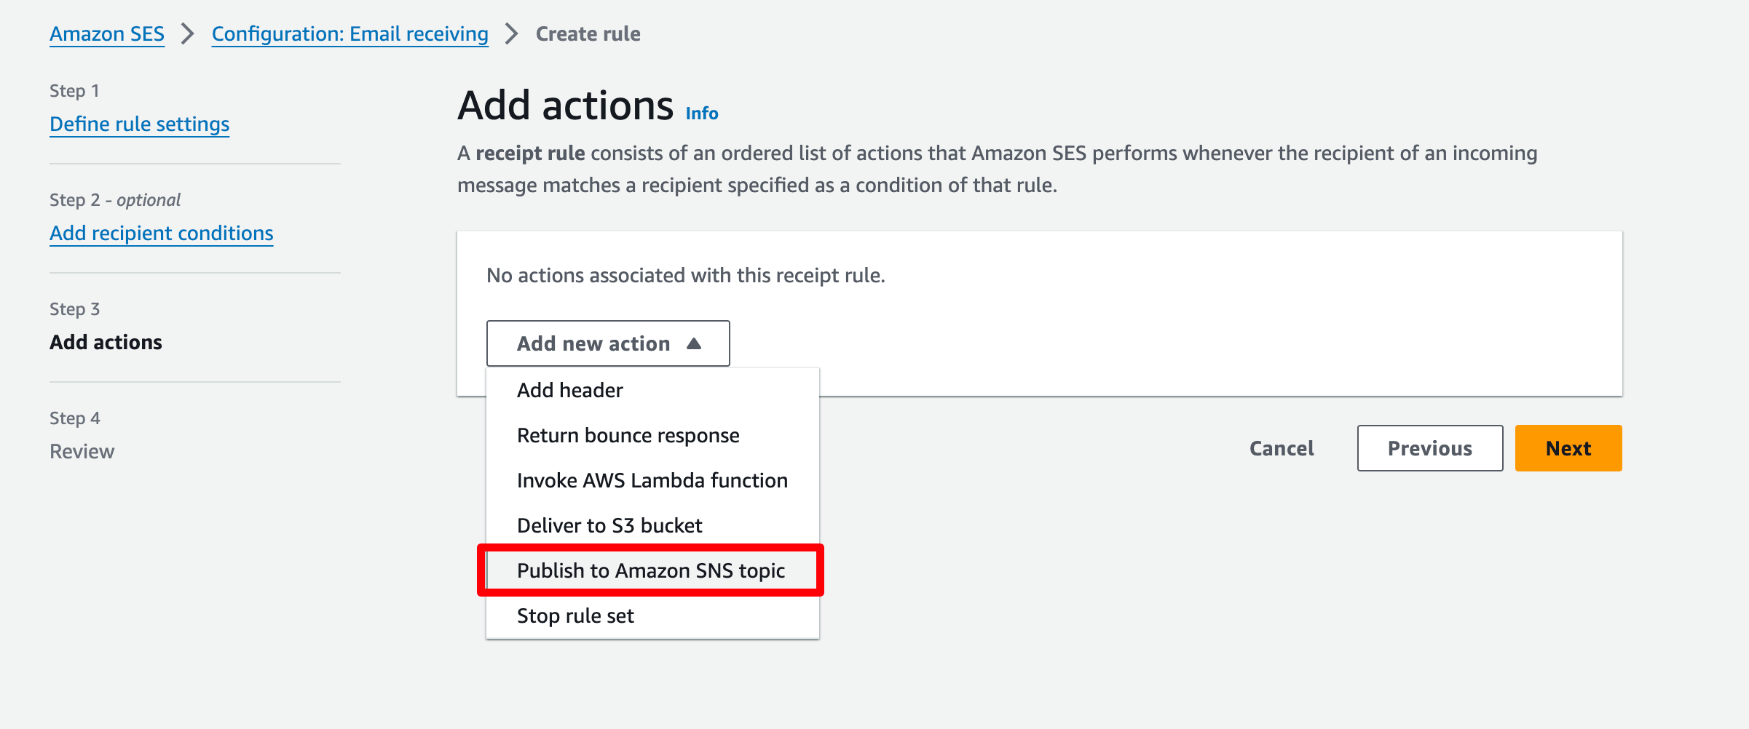Select Publish to Amazon SNS topic
This screenshot has height=729, width=1749.
click(652, 571)
